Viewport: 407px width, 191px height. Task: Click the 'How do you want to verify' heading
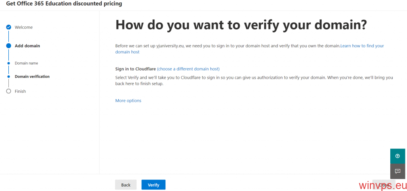coord(240,25)
